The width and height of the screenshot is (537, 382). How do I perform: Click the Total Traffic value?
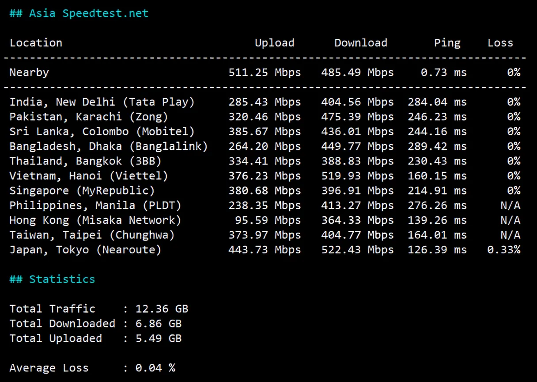point(162,309)
